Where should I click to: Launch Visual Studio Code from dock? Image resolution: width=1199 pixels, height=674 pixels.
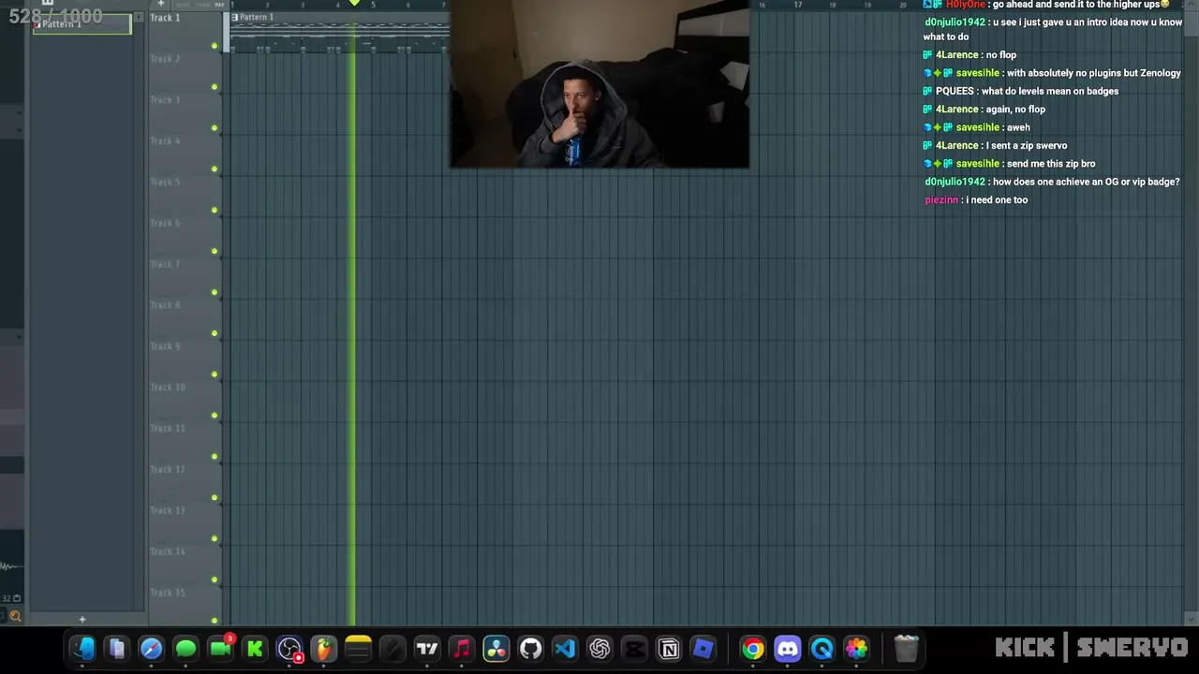565,649
